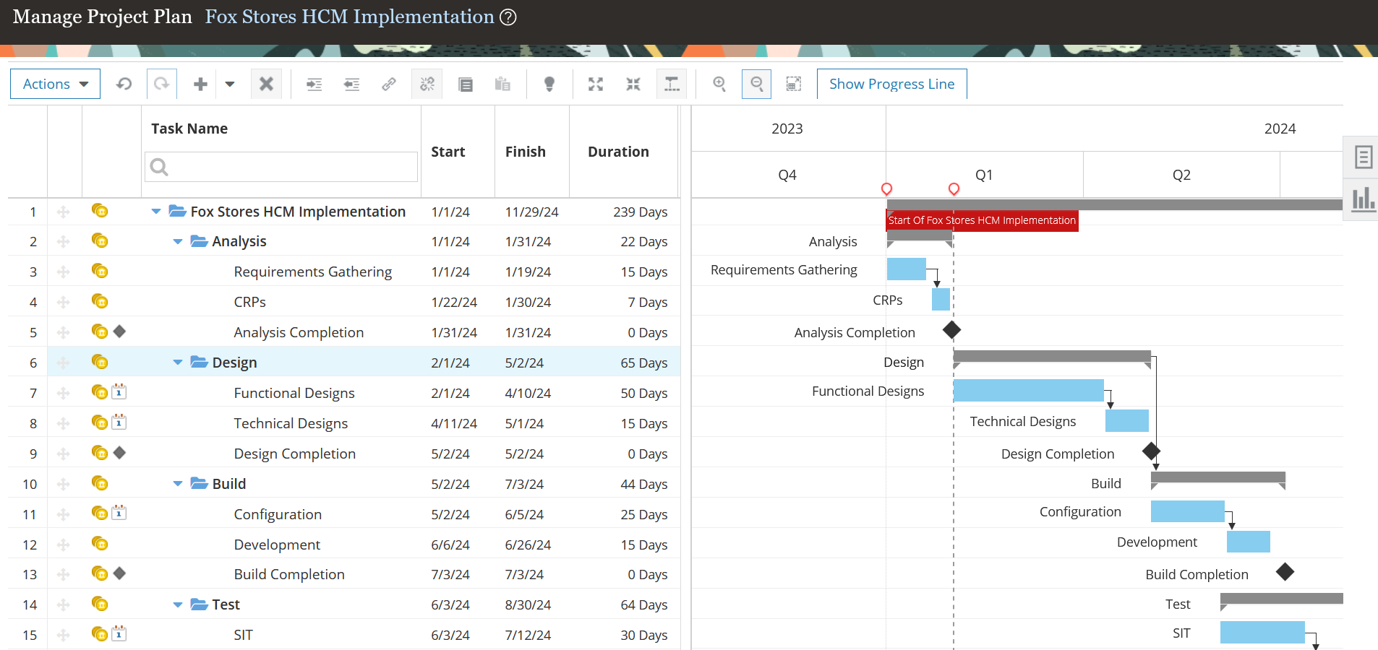This screenshot has width=1378, height=650.
Task: Click the Zoom to Fit icon
Action: 794,84
